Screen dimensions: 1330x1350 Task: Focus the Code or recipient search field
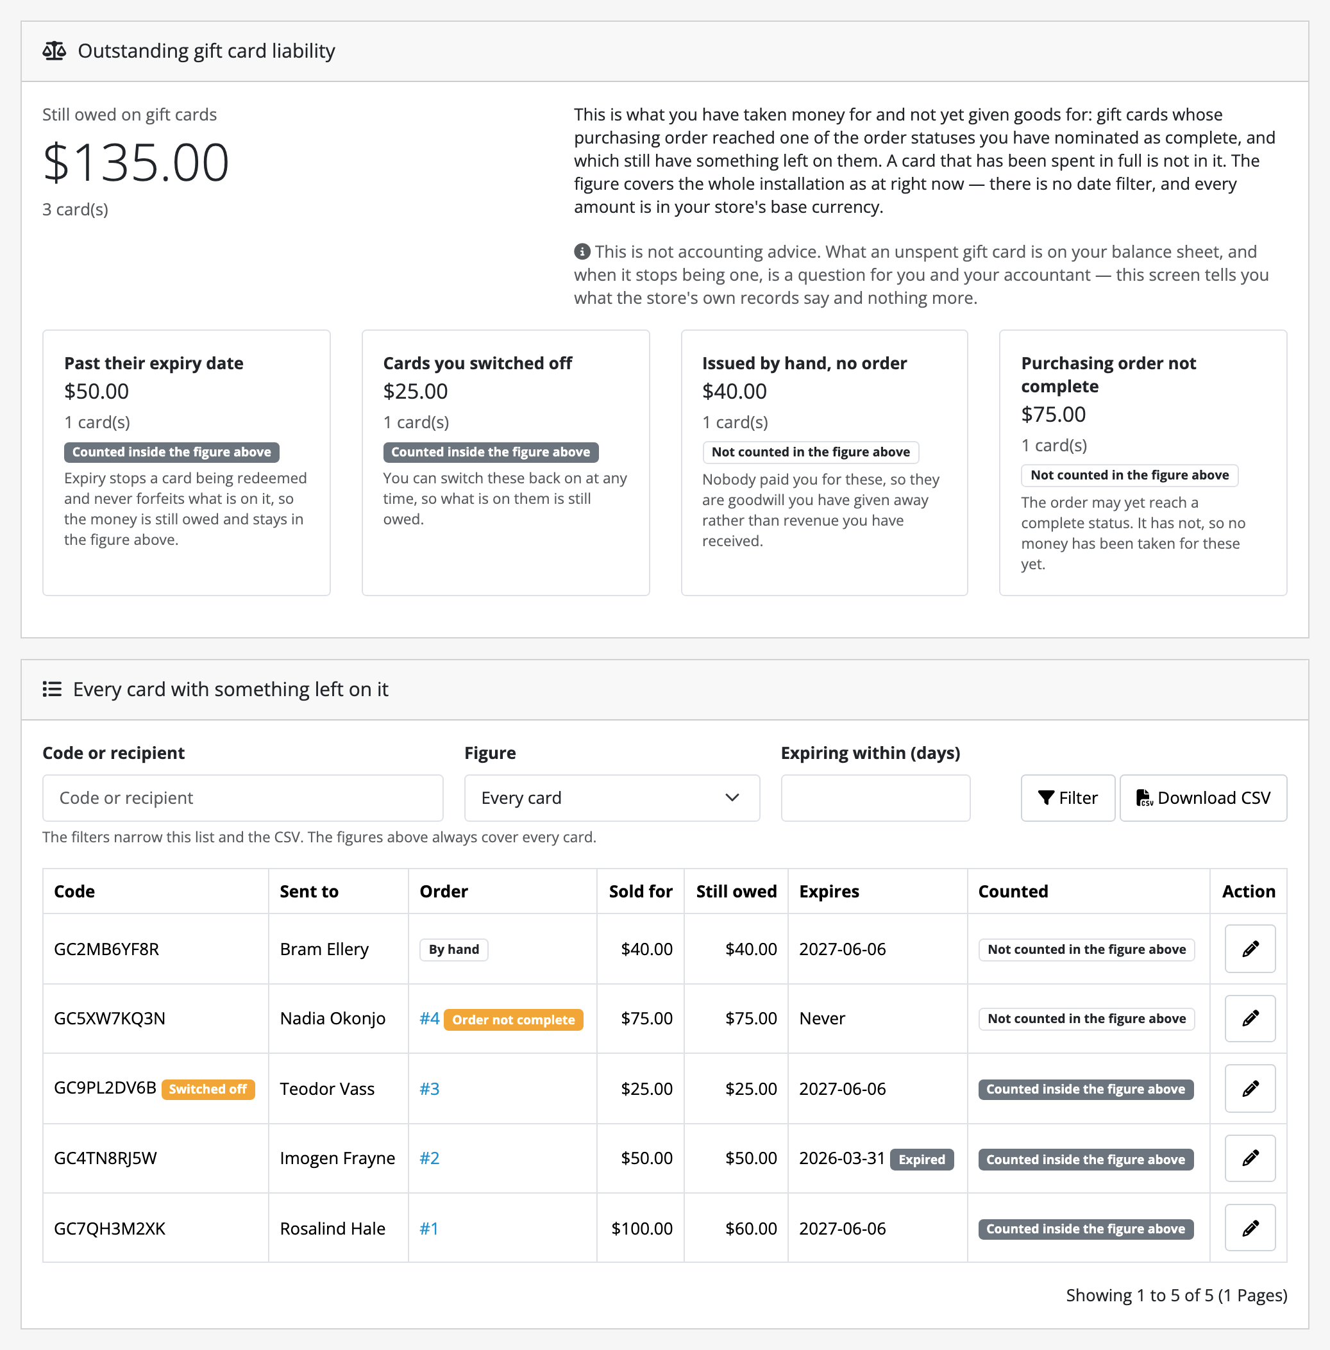point(242,797)
